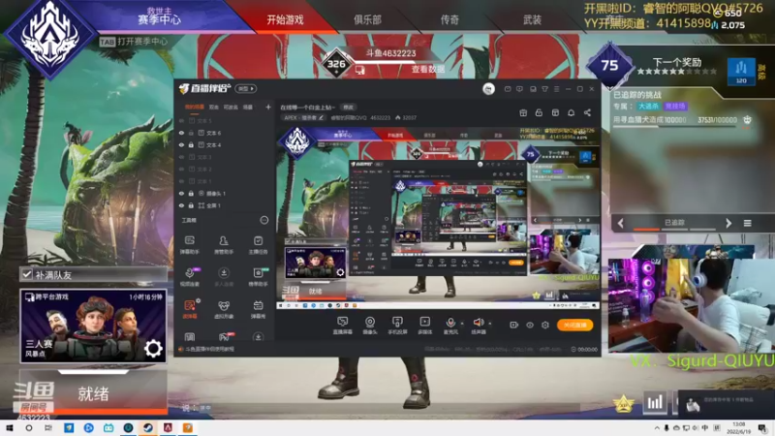Switch to the 赛季中心 game tab

(159, 16)
